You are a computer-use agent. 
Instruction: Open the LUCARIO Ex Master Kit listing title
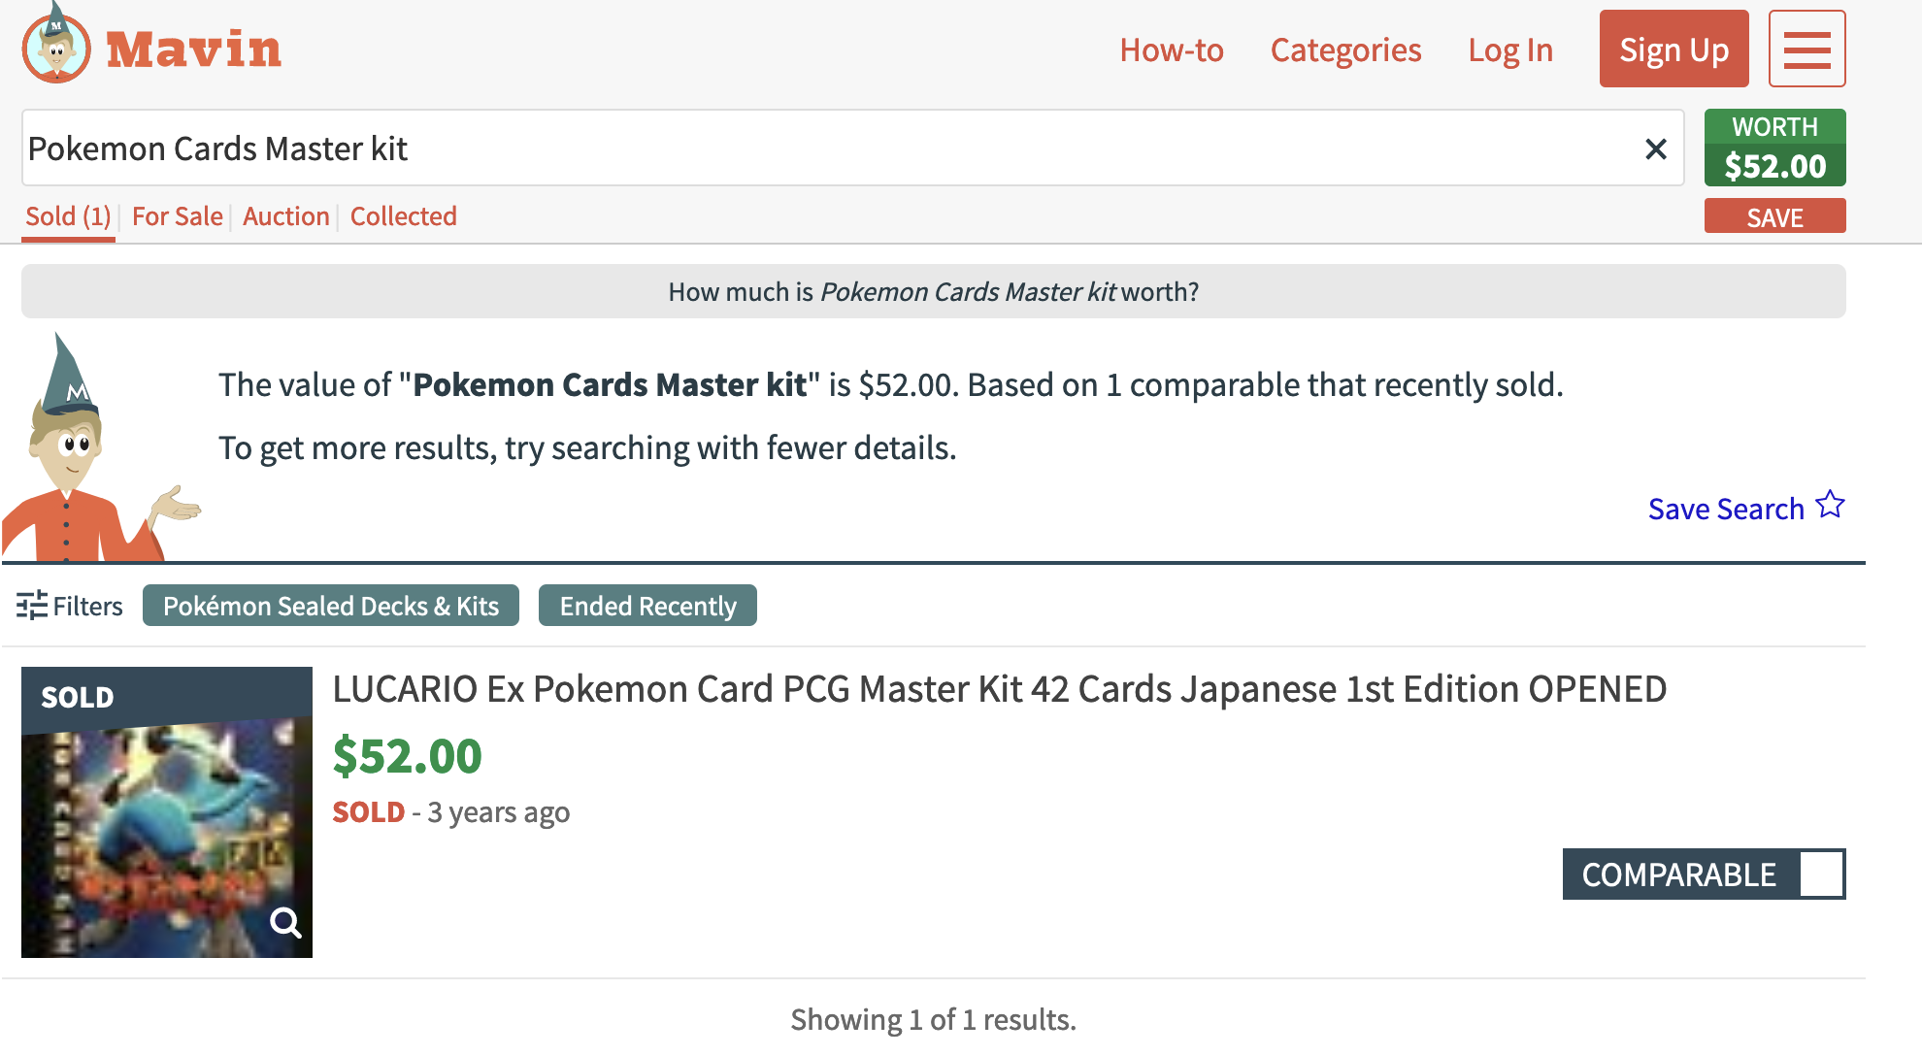pyautogui.click(x=1000, y=689)
